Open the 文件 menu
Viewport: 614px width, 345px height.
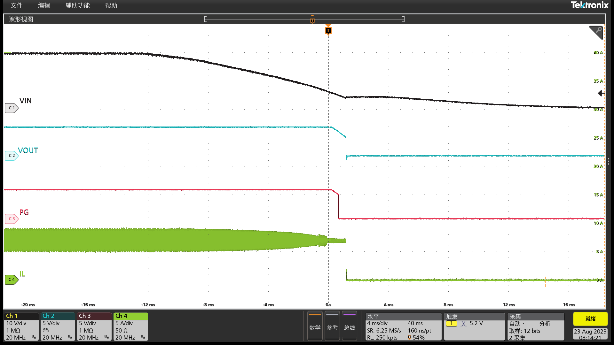tap(17, 5)
